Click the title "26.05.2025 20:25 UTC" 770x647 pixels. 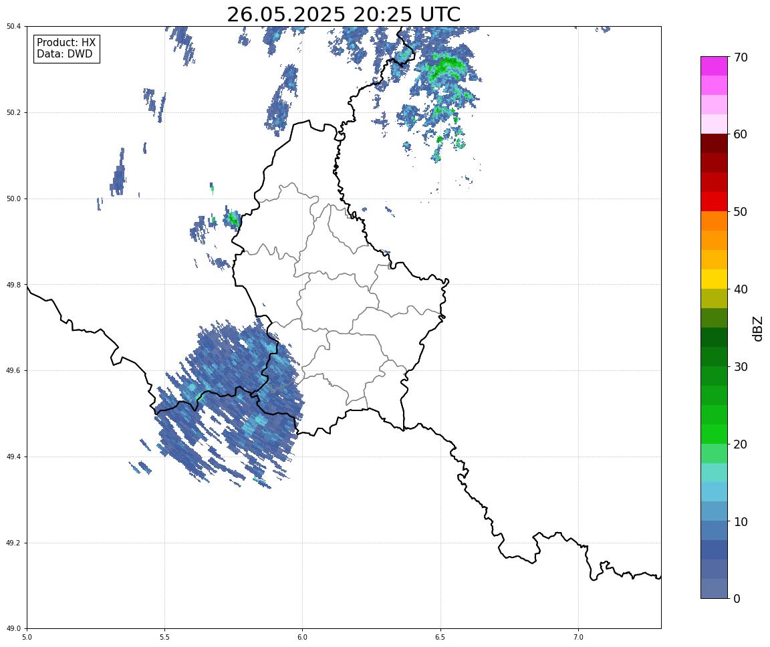coord(344,14)
